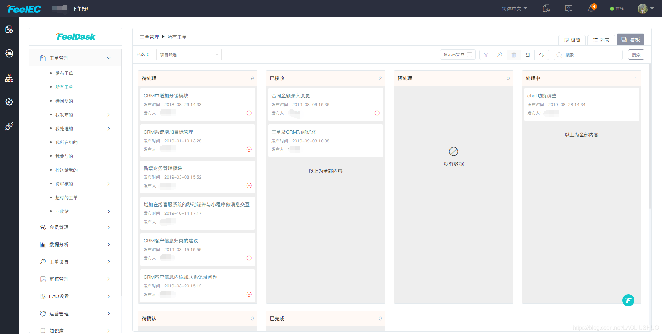Click minus icon on 合同金额录入变更 card
This screenshot has height=334, width=662.
pyautogui.click(x=377, y=113)
